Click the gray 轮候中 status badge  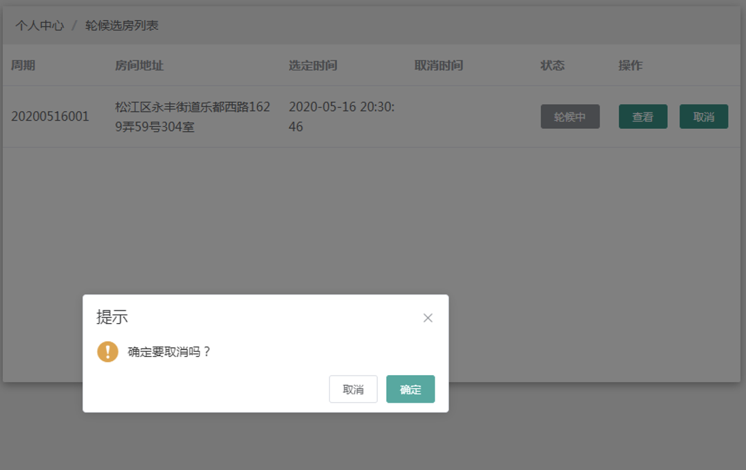[x=570, y=117]
